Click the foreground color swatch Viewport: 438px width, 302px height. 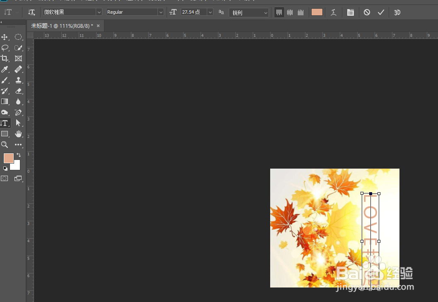pos(8,157)
